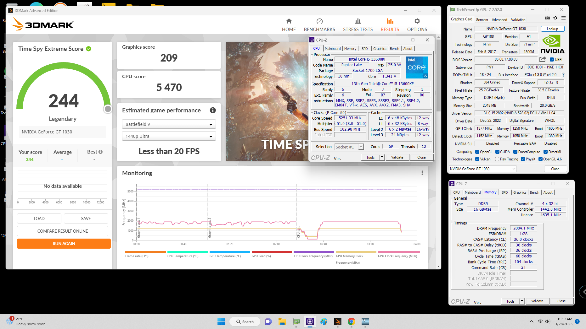Viewport: 586px width, 329px height.
Task: Open the Battlefield V game dropdown
Action: click(x=169, y=124)
